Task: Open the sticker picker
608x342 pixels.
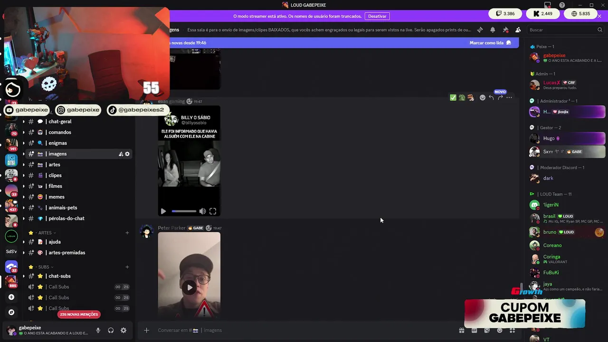Action: 487,330
